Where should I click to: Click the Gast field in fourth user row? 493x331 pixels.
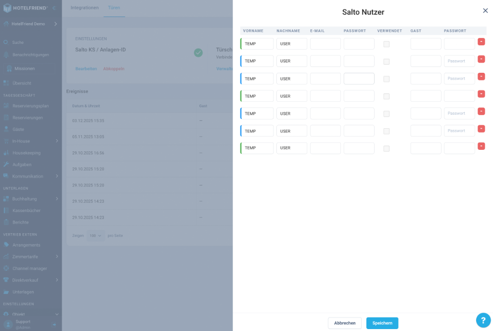point(426,96)
